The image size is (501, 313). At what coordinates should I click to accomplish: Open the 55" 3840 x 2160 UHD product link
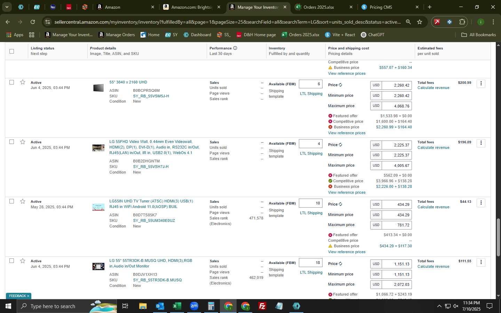click(x=128, y=82)
